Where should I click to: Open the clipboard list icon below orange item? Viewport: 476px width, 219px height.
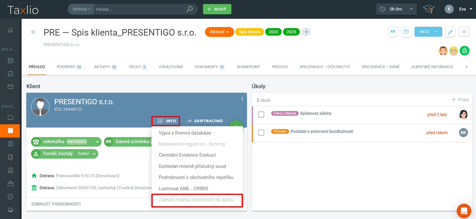[11, 144]
